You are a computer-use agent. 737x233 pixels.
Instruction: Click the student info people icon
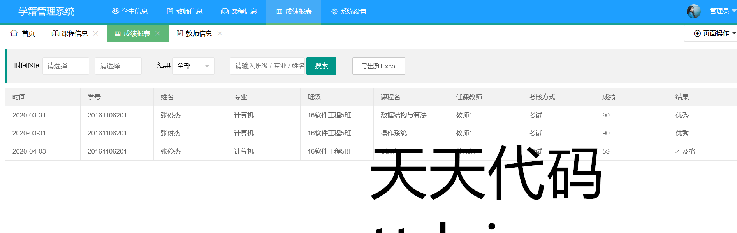[x=115, y=11]
